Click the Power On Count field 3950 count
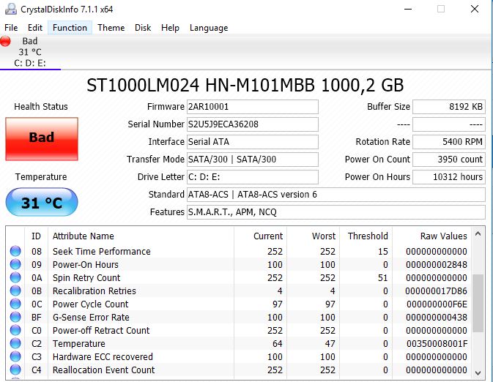Viewport: 493px width, 382px height. (449, 160)
